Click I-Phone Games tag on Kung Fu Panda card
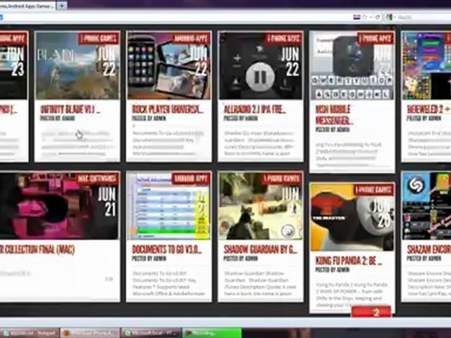 pos(373,190)
